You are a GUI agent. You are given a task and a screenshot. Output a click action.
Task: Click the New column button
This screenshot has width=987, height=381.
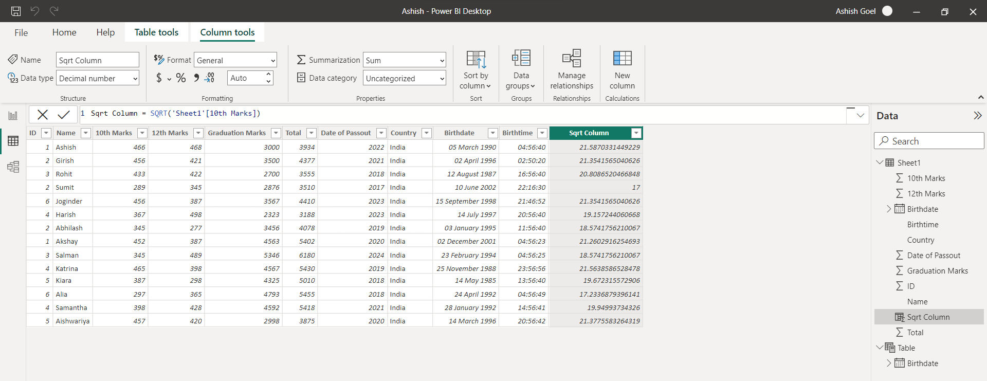[x=622, y=70]
